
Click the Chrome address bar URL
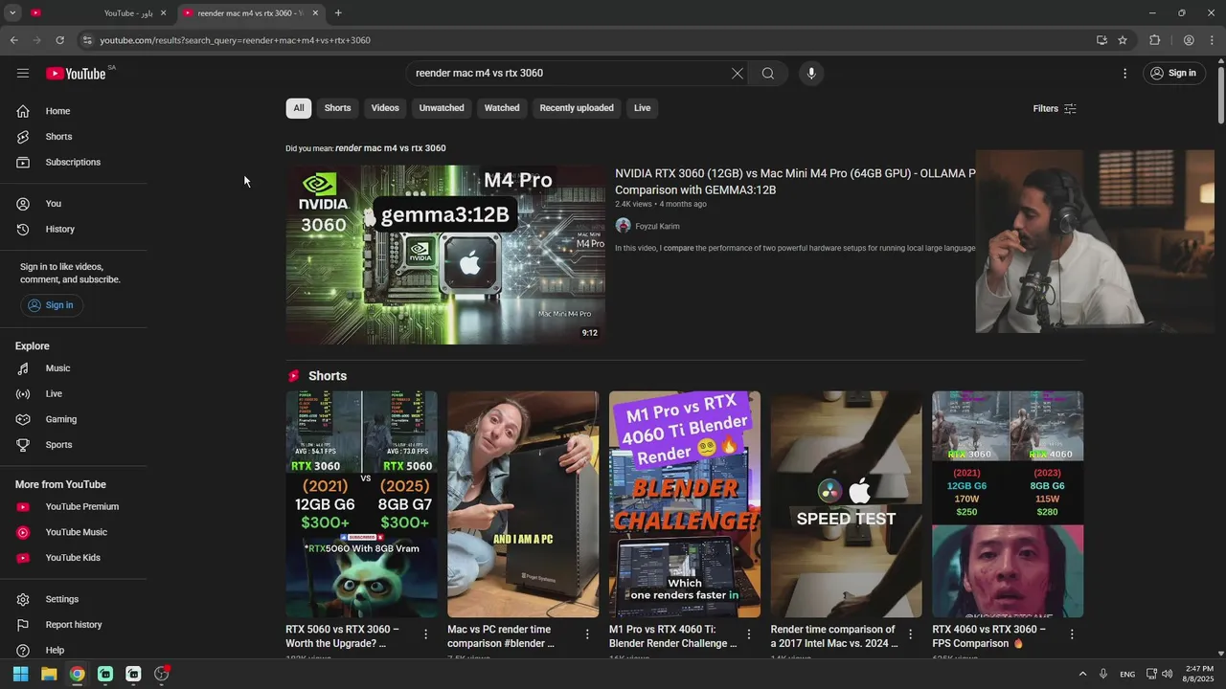tap(235, 40)
